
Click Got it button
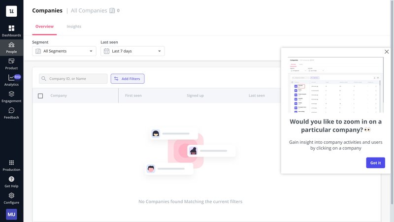pos(375,163)
